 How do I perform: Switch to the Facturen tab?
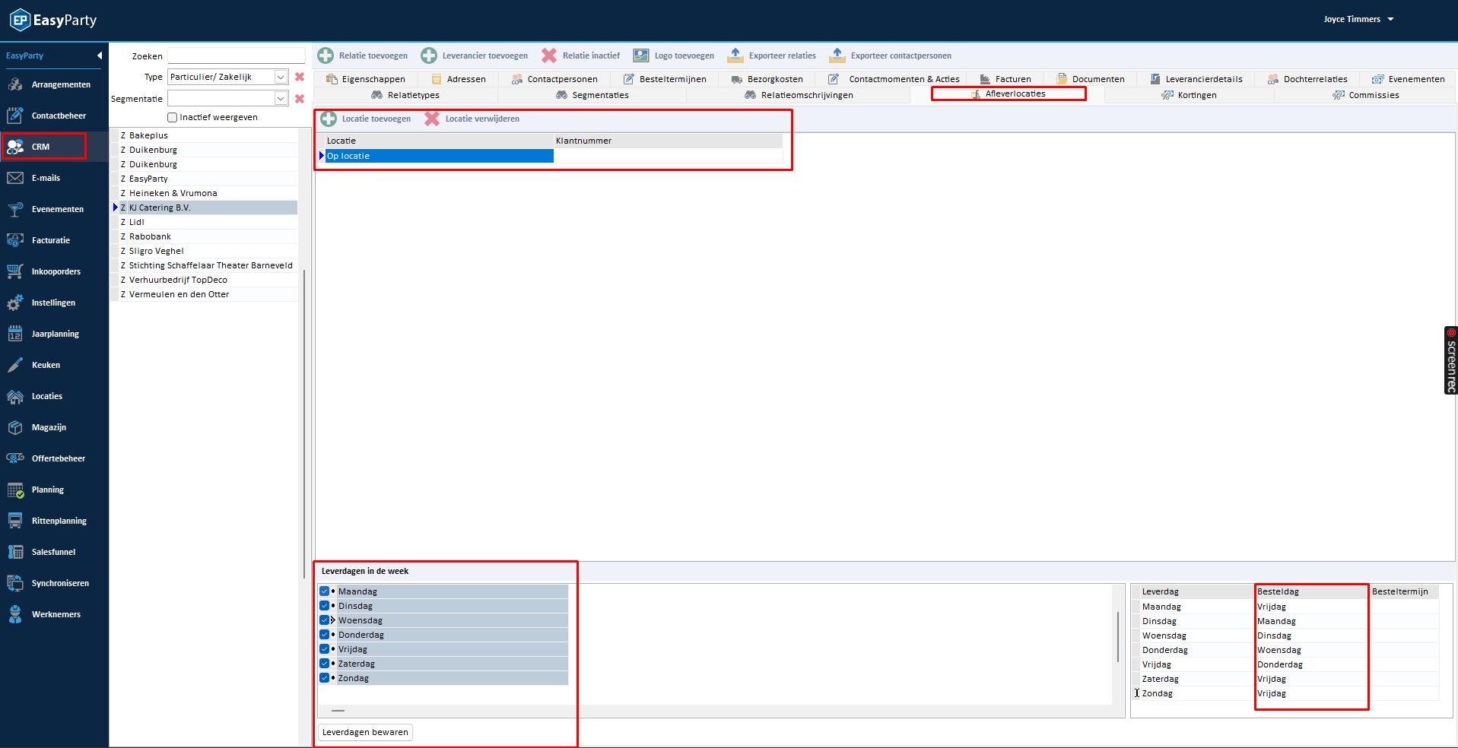point(1012,79)
